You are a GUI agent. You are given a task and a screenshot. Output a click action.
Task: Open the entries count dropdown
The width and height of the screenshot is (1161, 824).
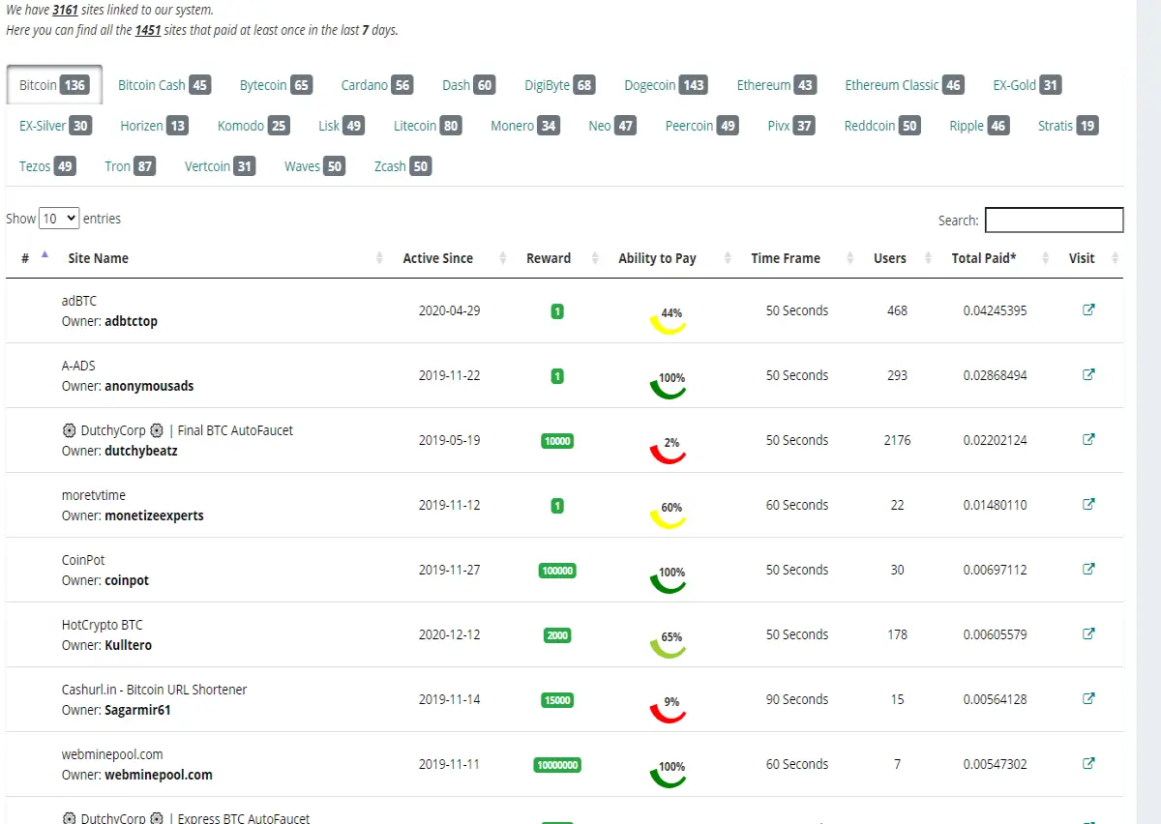(x=59, y=219)
